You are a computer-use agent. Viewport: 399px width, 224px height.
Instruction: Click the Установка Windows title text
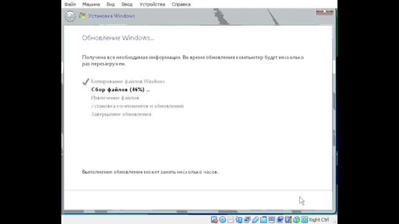[x=112, y=16]
